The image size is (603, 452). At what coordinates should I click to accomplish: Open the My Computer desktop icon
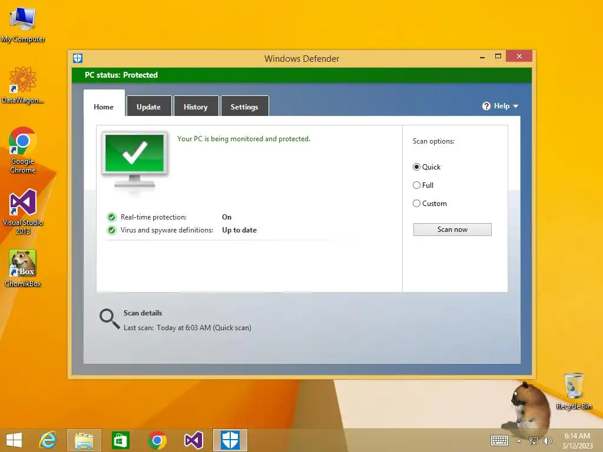(22, 24)
